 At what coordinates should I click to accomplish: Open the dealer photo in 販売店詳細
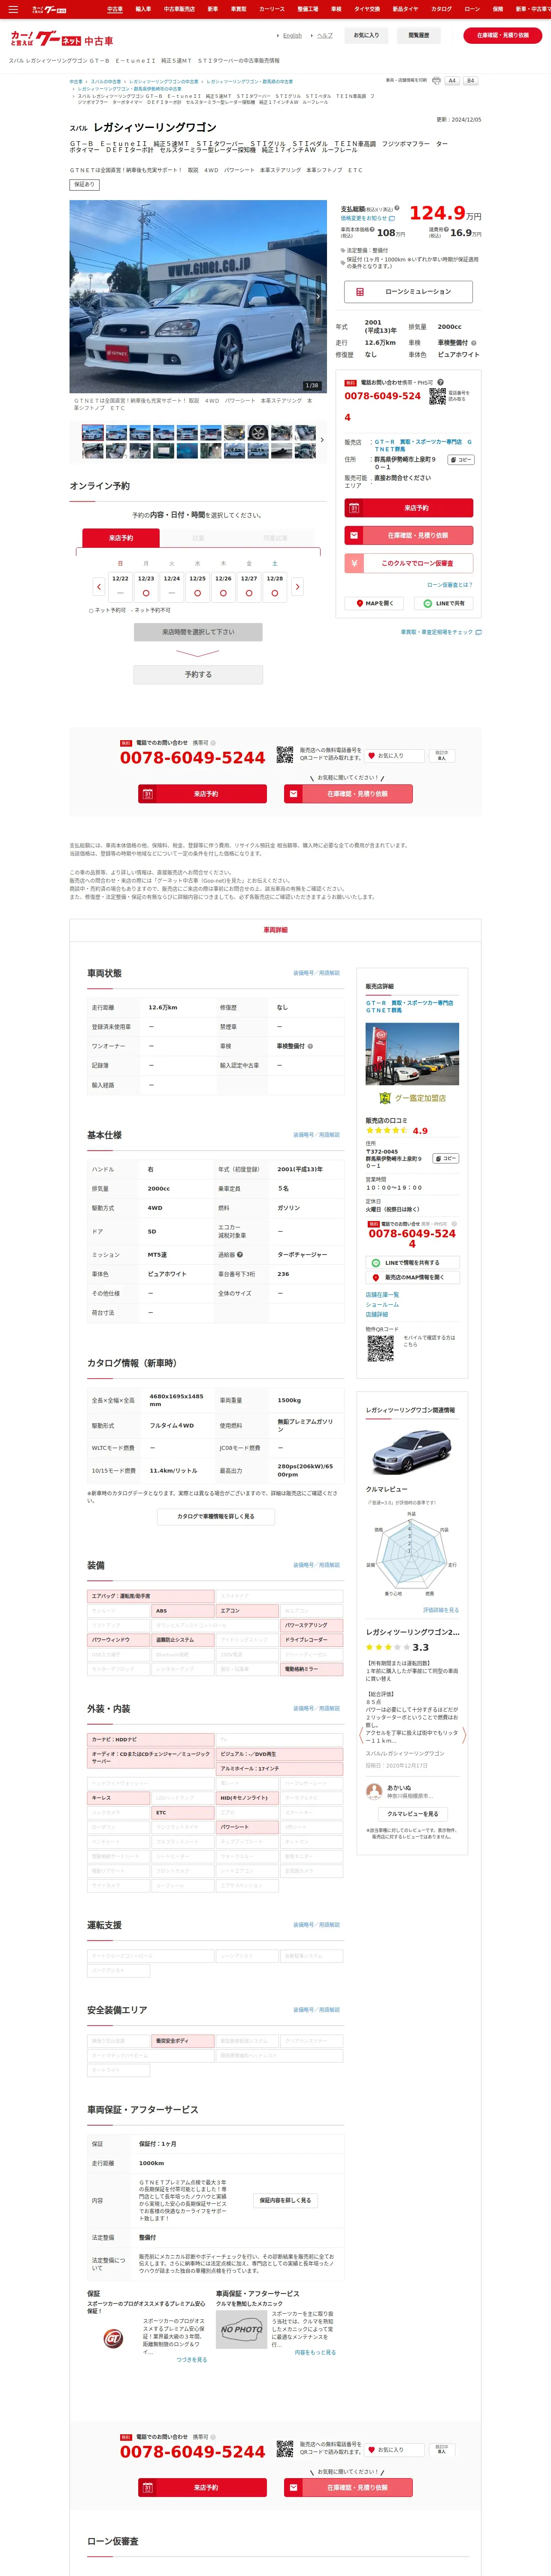[412, 1054]
